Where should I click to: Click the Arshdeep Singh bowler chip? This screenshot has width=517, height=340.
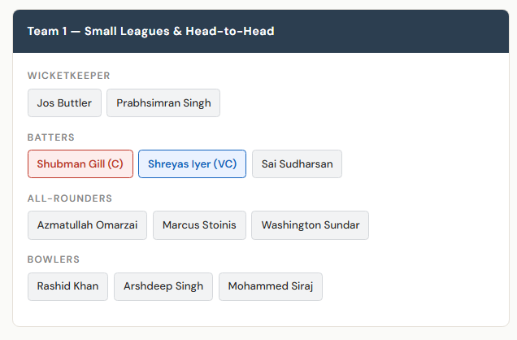pyautogui.click(x=163, y=286)
